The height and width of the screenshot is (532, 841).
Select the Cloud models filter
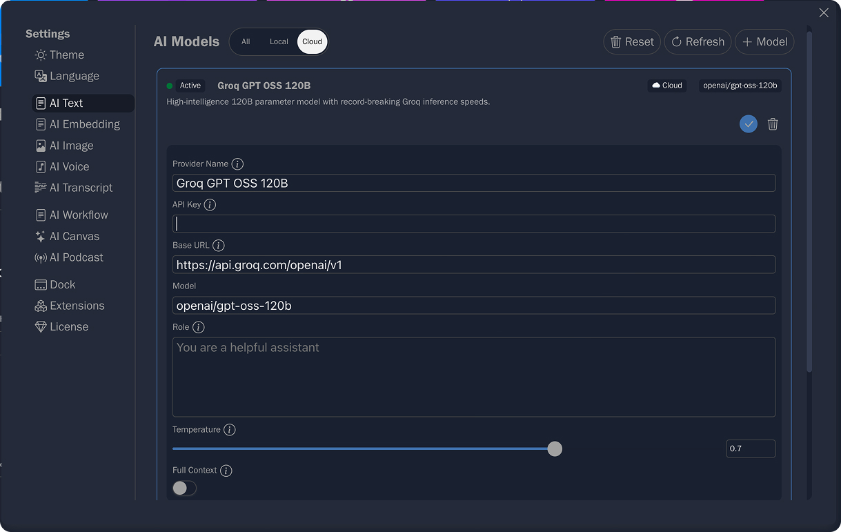pos(312,42)
